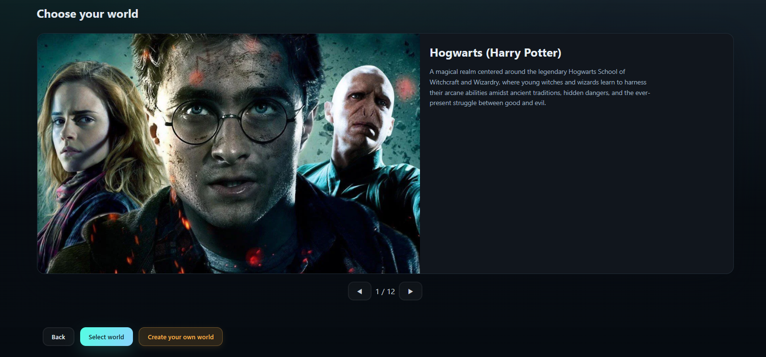Click the word "Hogwarts" in the card title
This screenshot has width=766, height=357.
(x=455, y=53)
